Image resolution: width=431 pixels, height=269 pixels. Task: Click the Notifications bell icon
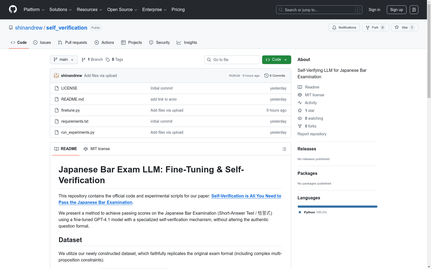(x=334, y=27)
